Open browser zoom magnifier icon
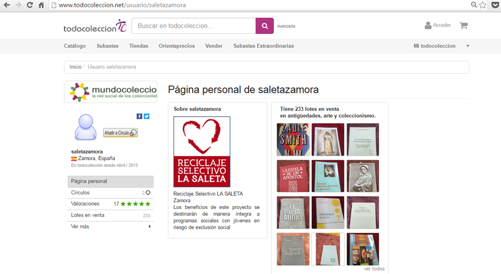This screenshot has width=501, height=274. (474, 5)
